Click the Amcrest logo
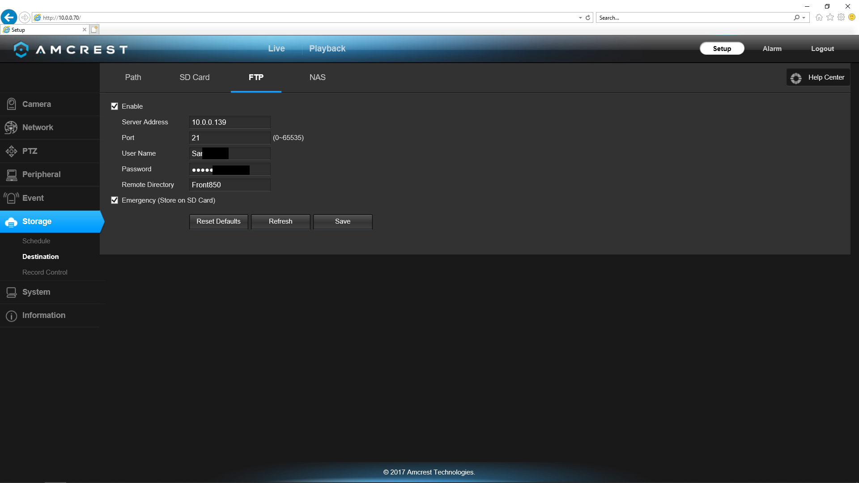Screen dimensions: 859x483 pyautogui.click(x=71, y=49)
